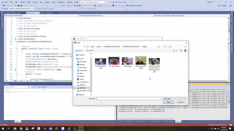Toggle the preview pane icon in Open dialog

coord(181,51)
